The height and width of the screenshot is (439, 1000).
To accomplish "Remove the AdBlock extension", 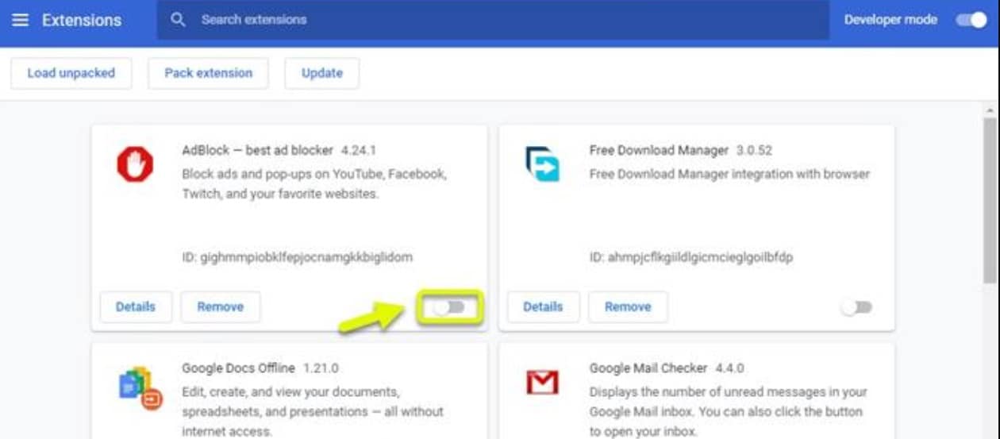I will click(x=221, y=306).
